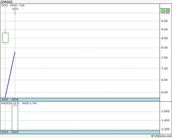Click the 7.80 moving average value
The height and width of the screenshot is (138, 172).
[x=23, y=5]
